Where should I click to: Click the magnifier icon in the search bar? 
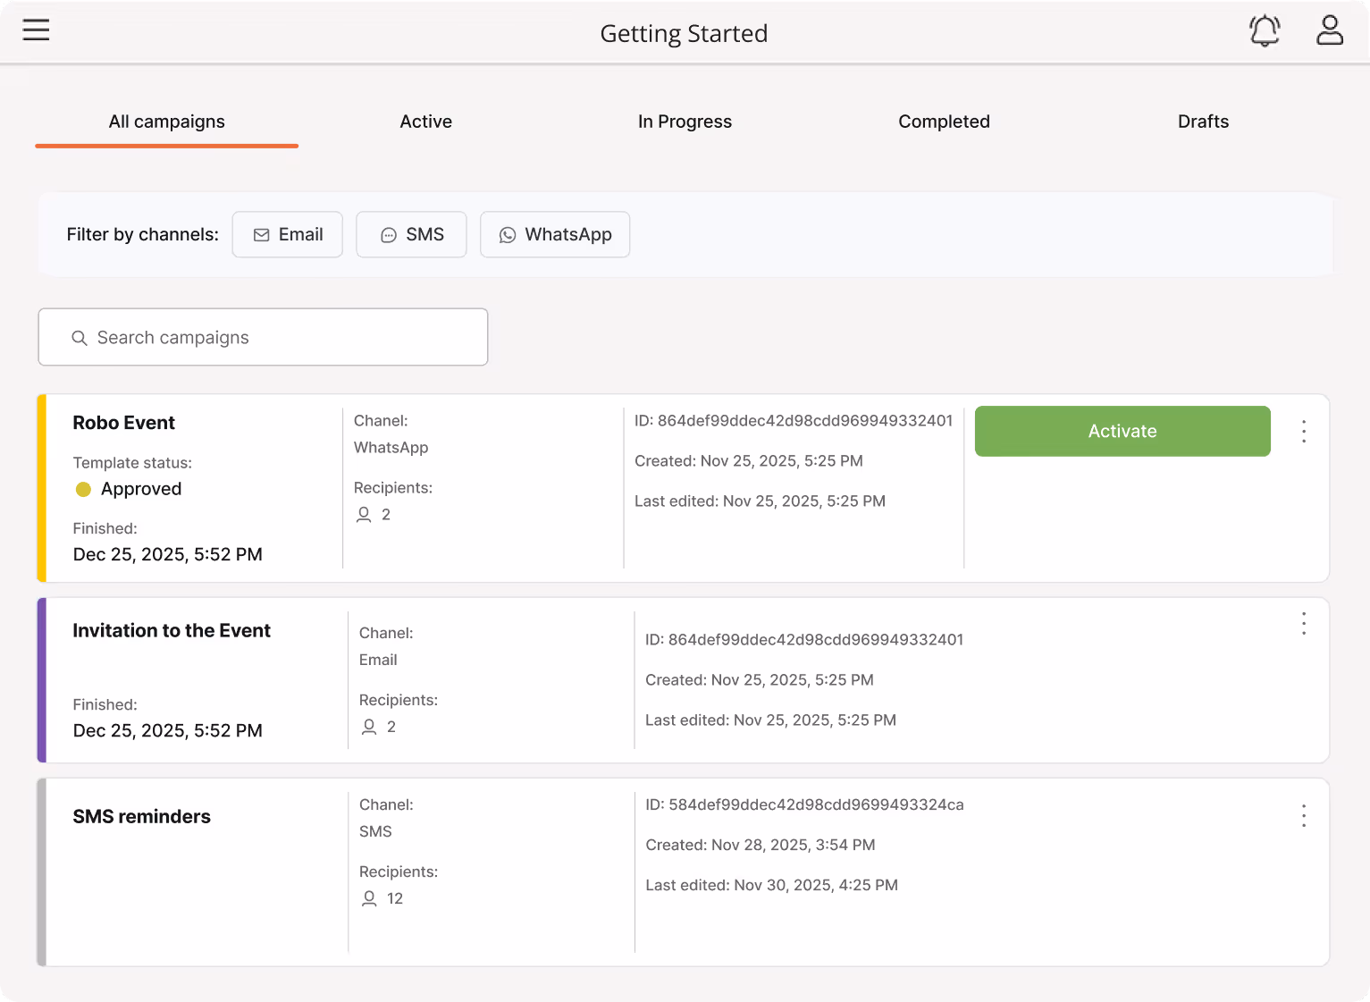coord(79,337)
